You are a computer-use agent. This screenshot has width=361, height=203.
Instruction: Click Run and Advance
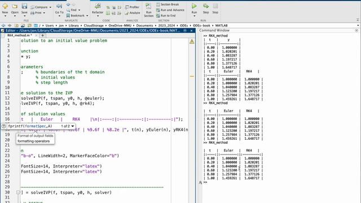click(170, 10)
